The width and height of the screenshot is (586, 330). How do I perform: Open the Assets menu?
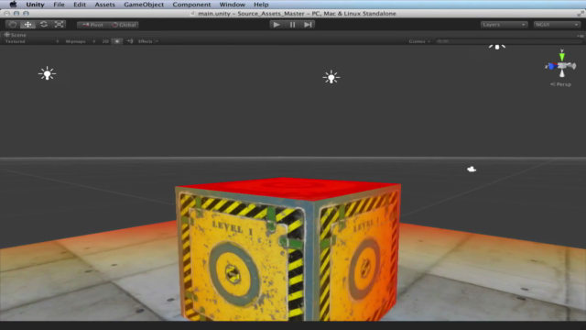coord(104,5)
